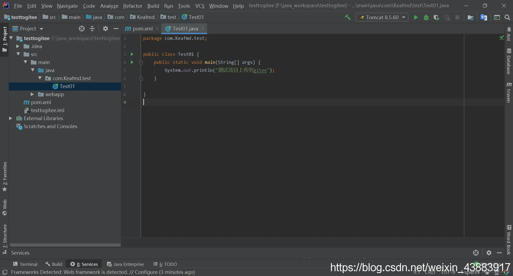513x276 pixels.
Task: Open the Refactor menu
Action: [133, 6]
